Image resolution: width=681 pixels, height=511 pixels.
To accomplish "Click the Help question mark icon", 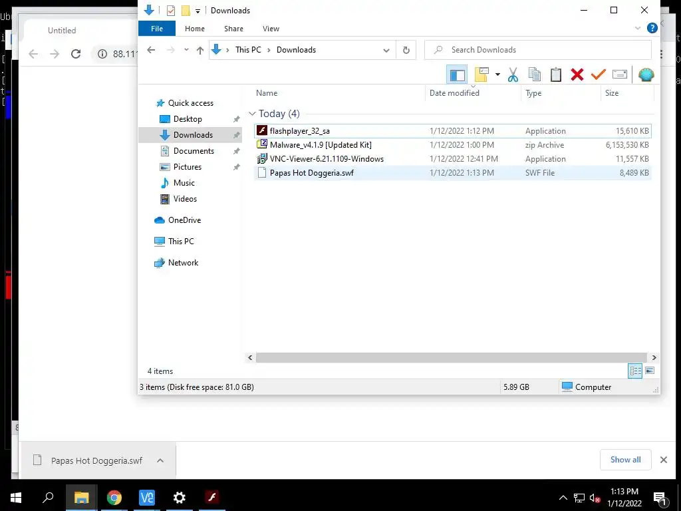I will pos(652,28).
